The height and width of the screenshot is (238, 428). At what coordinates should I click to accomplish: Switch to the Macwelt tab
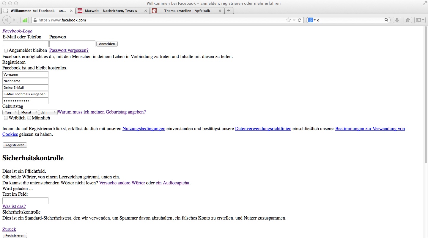point(112,11)
